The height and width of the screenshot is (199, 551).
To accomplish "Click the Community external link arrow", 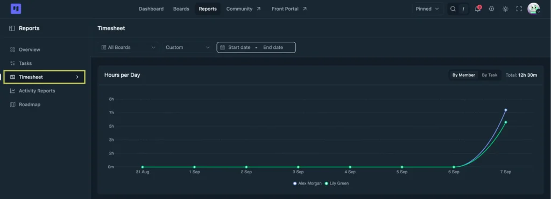I will pos(259,9).
